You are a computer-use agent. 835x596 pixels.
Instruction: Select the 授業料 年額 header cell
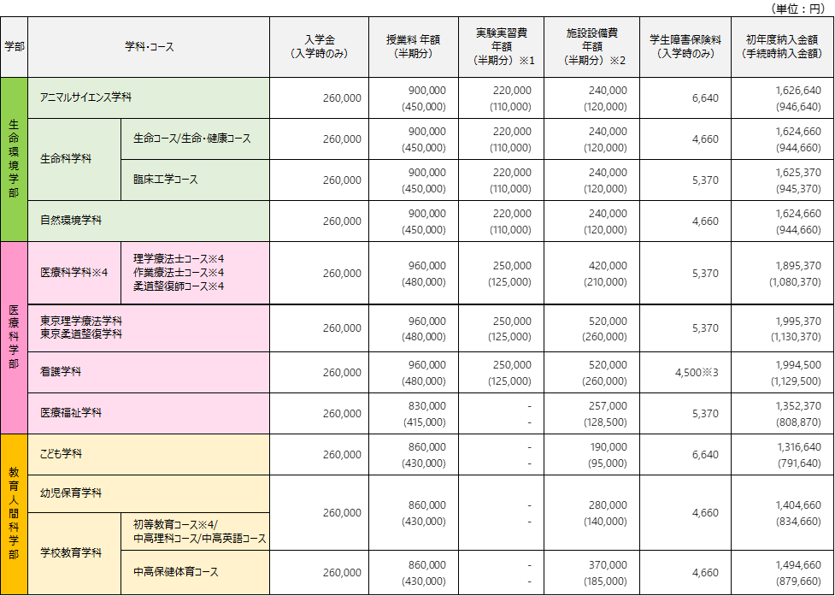(x=414, y=47)
